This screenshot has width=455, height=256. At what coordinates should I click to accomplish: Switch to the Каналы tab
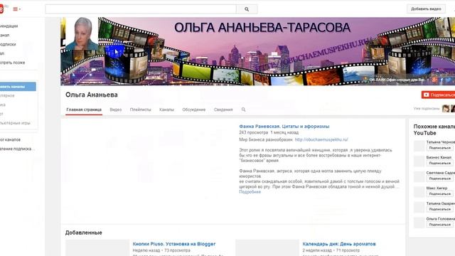click(166, 110)
